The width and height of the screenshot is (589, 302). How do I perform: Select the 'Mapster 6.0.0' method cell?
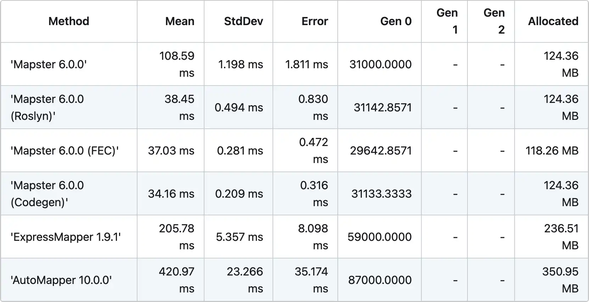coord(49,64)
